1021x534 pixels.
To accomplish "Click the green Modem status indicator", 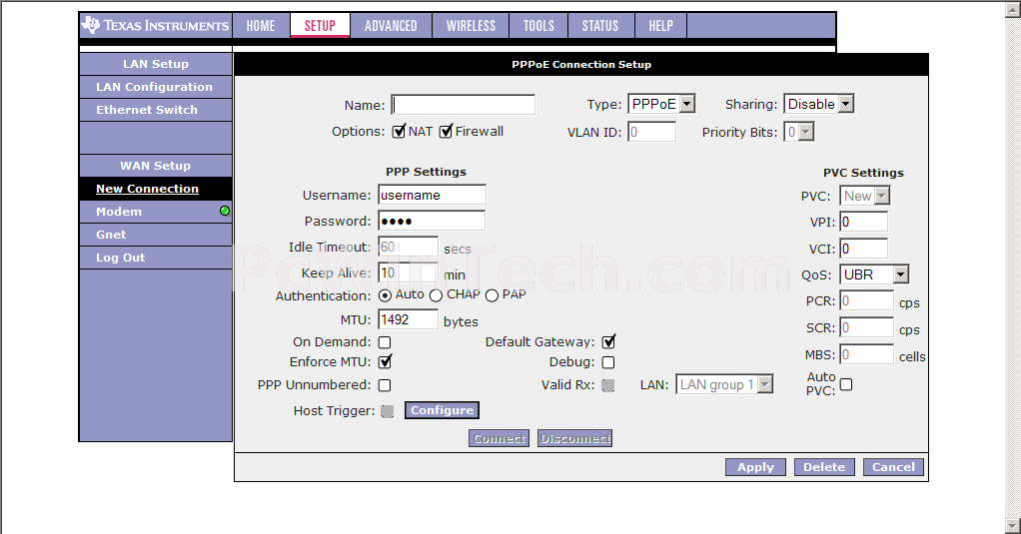I will [x=225, y=211].
